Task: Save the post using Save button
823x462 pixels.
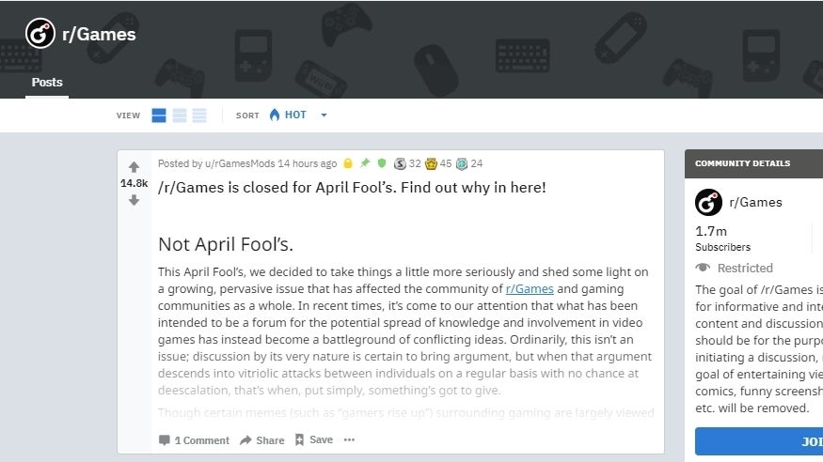Action: click(314, 439)
